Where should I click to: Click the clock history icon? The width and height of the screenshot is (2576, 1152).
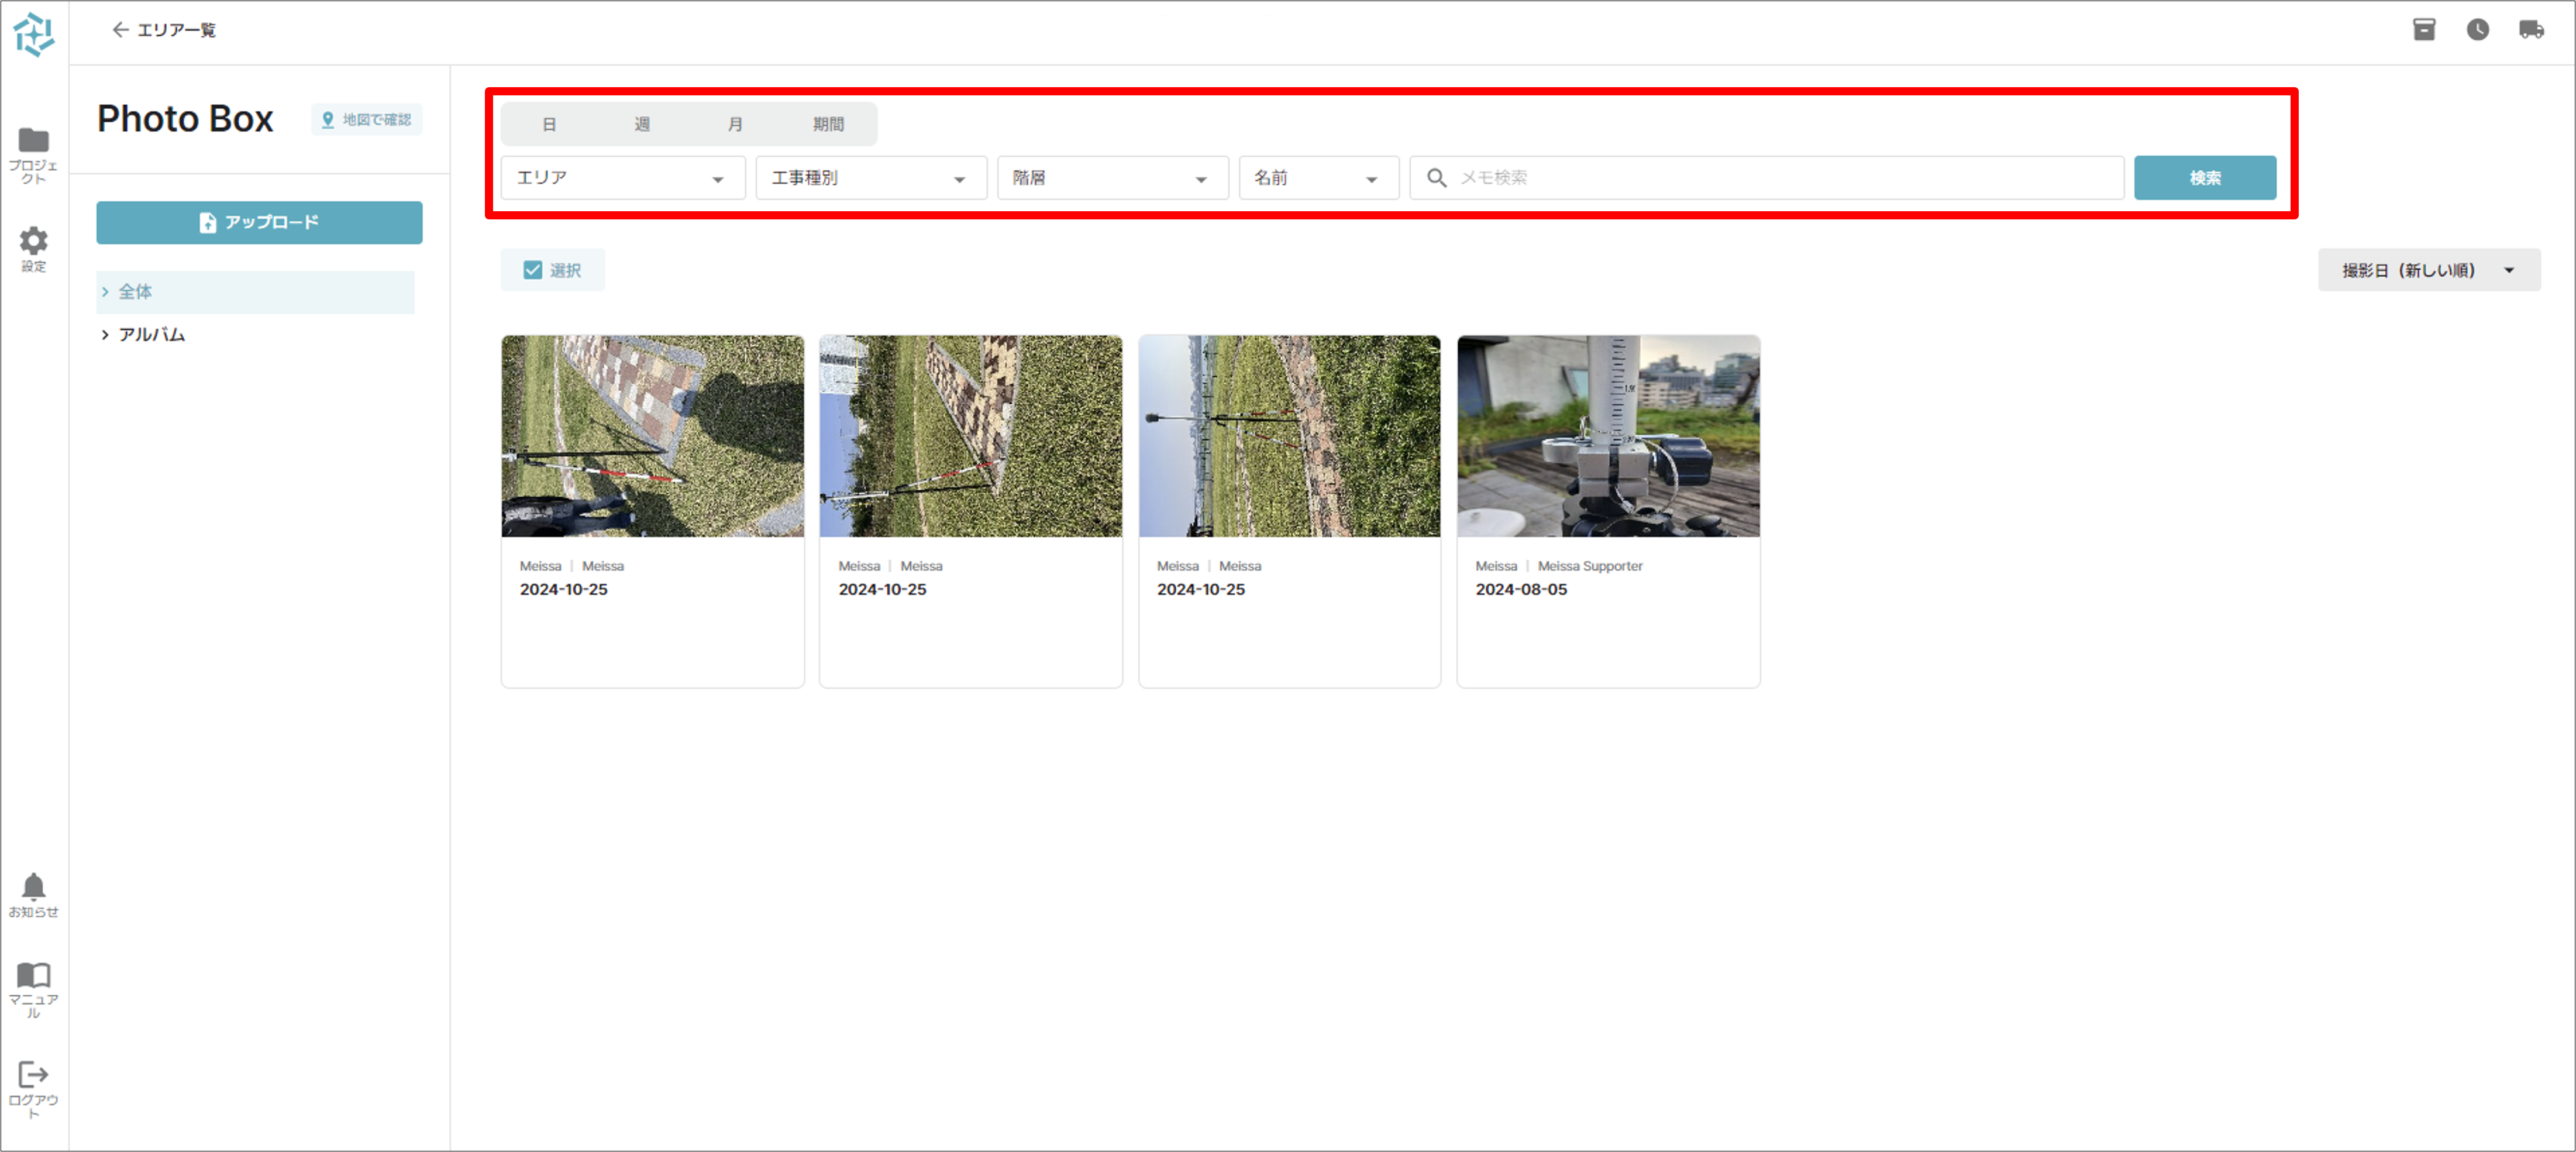[x=2477, y=30]
